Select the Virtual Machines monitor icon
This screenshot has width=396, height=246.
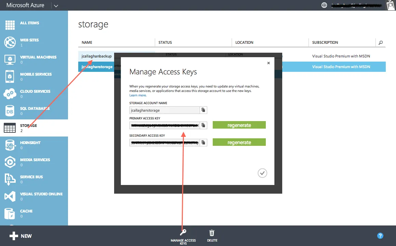tap(10, 60)
